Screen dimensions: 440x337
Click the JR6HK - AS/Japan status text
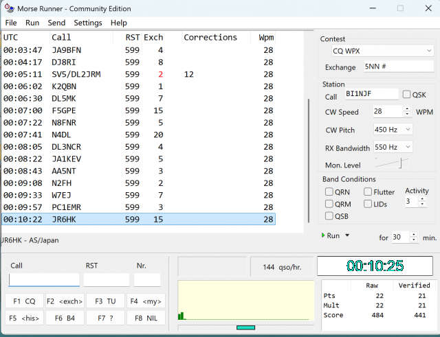(30, 240)
